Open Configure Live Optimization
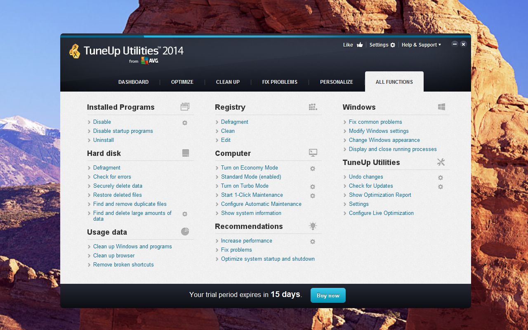 coord(381,213)
